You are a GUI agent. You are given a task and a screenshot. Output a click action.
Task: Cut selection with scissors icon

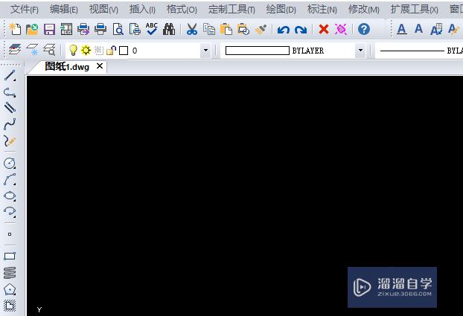(192, 29)
